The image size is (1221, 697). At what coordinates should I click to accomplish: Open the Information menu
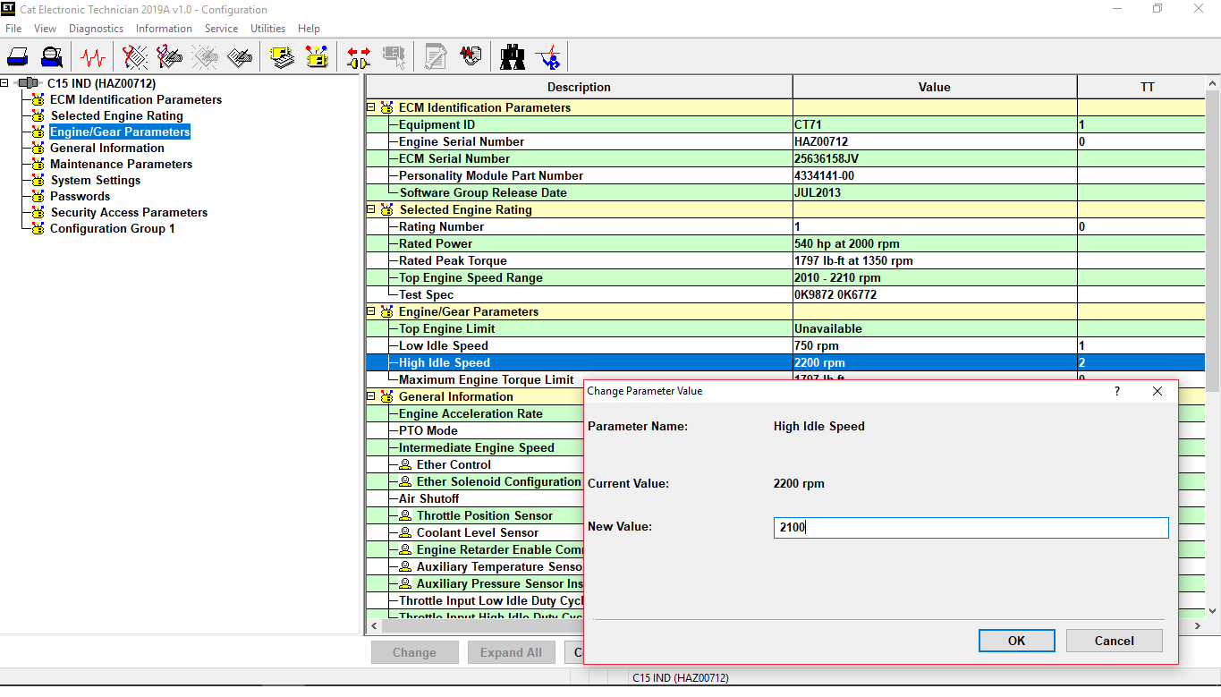(x=164, y=29)
